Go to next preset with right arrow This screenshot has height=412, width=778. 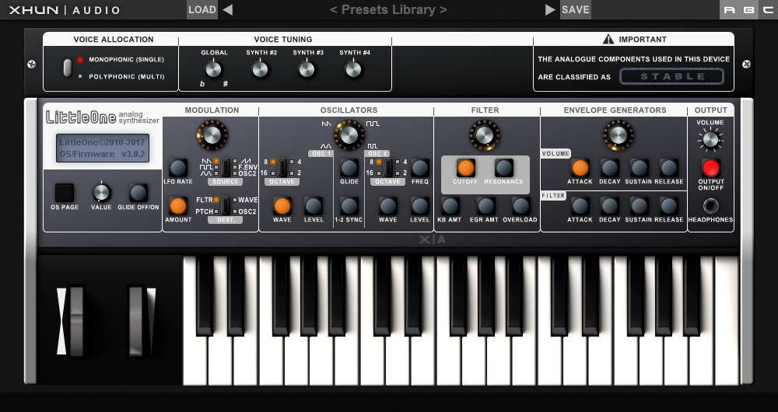[x=551, y=10]
